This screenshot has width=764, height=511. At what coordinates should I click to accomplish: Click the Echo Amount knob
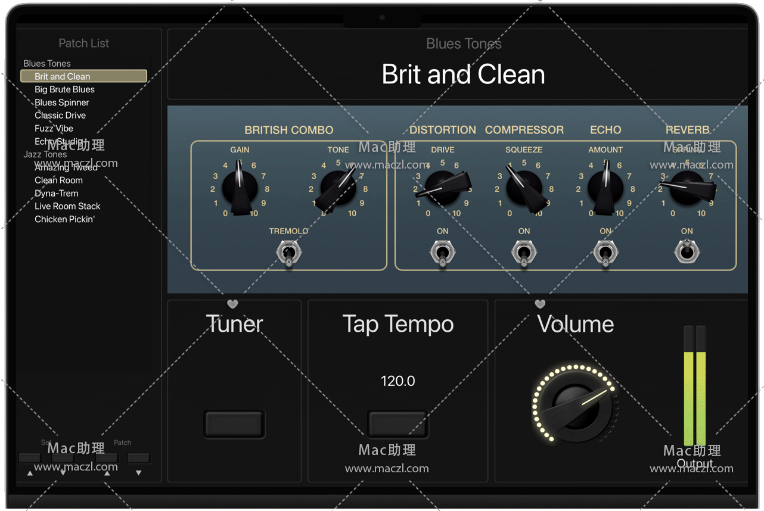pos(605,188)
